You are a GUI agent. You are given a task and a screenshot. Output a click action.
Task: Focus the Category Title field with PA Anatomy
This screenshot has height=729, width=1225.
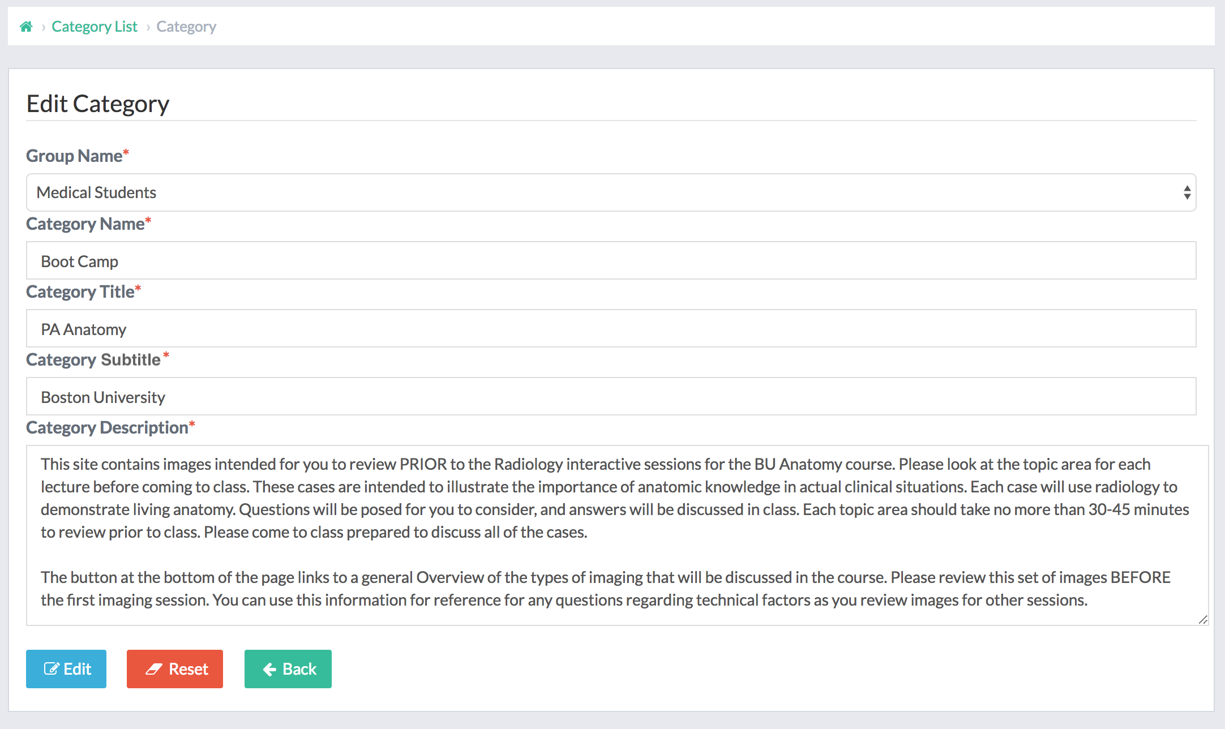tap(611, 328)
